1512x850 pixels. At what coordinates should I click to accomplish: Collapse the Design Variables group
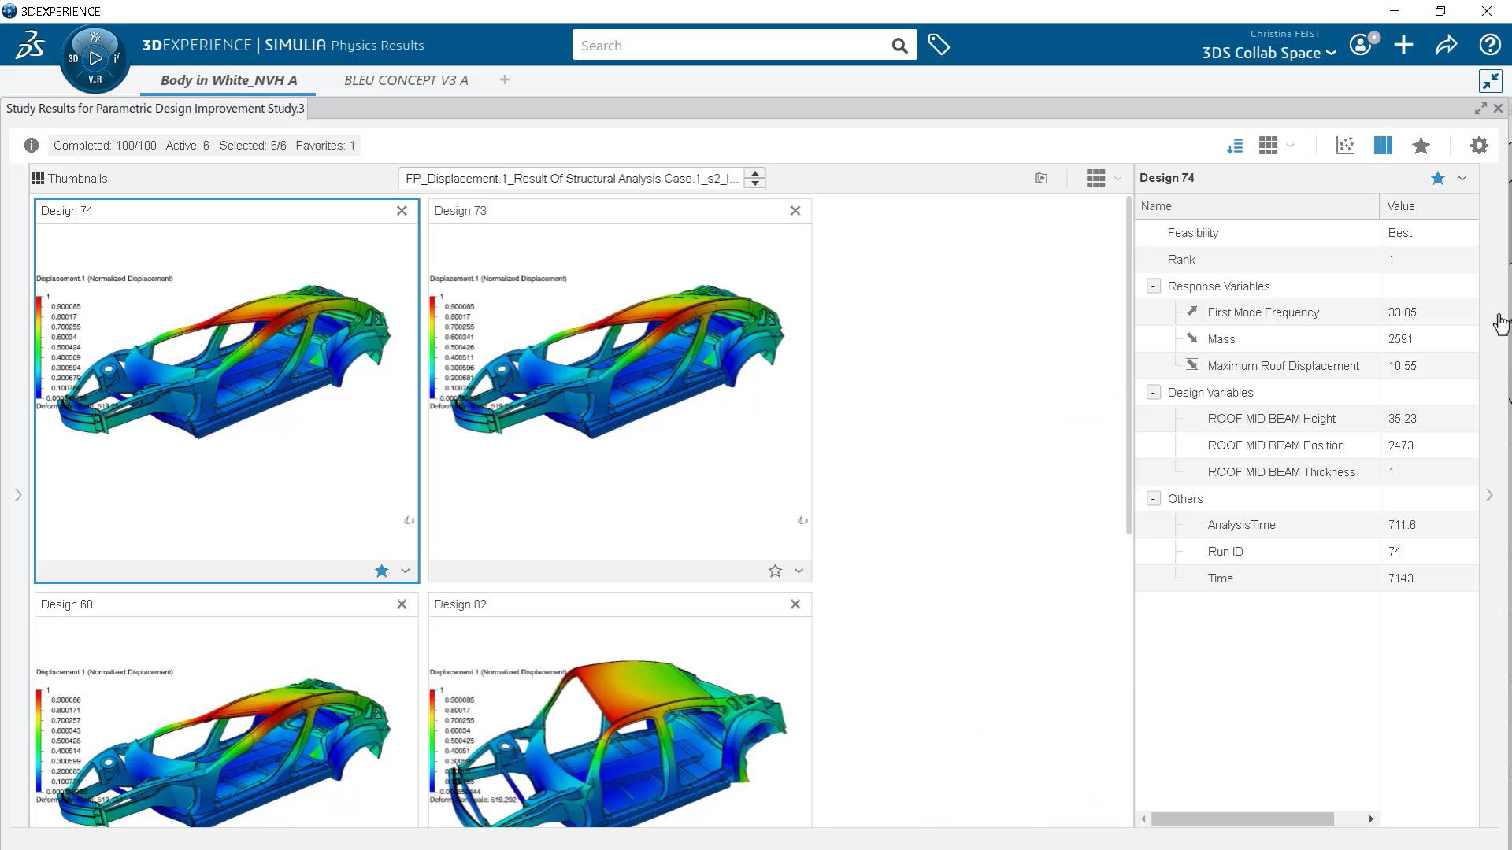coord(1154,393)
